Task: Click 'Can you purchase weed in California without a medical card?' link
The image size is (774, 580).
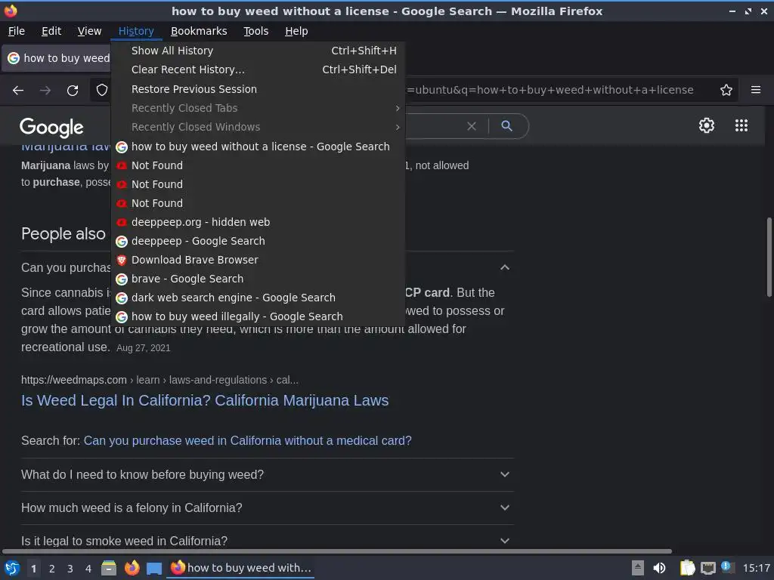Action: coord(247,440)
